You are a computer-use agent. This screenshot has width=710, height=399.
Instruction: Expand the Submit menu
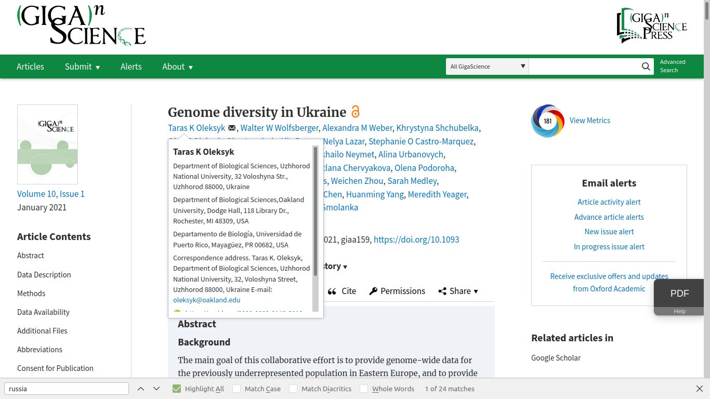pos(82,66)
